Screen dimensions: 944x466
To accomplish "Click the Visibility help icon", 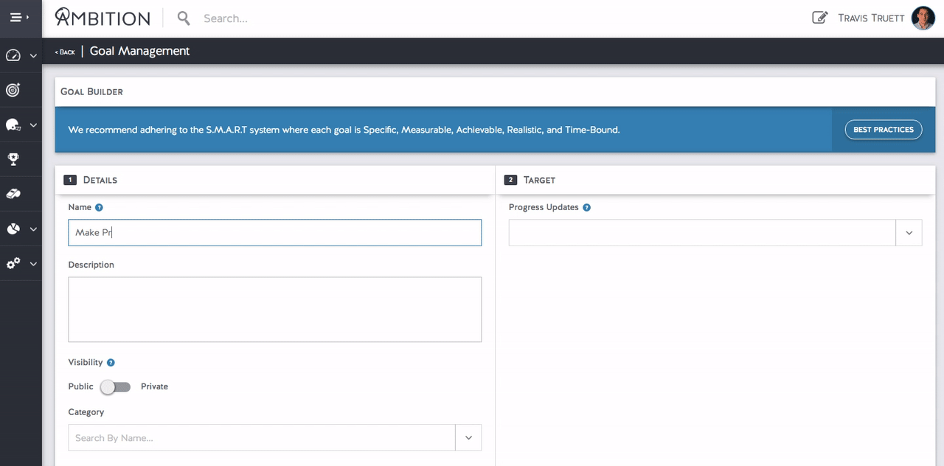I will click(111, 363).
